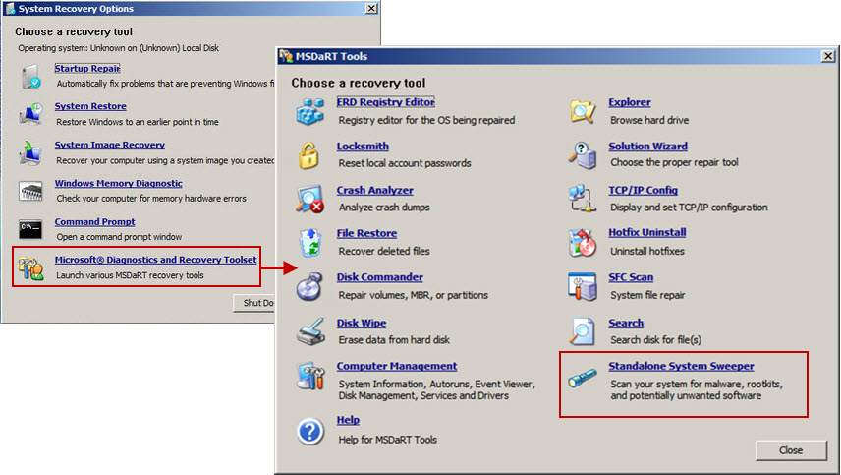Close the System Recovery Options window with X
841x475 pixels.
pyautogui.click(x=371, y=9)
